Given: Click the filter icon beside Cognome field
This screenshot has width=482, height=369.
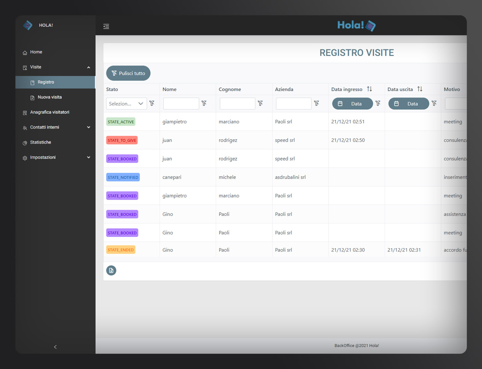Looking at the screenshot, I should coord(260,103).
